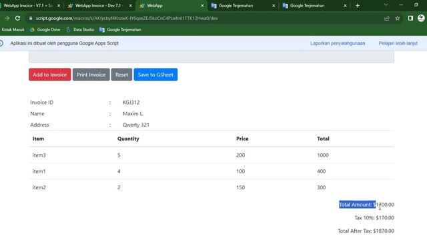This screenshot has height=240, width=427.
Task: Open the browser side panel icon
Action: tap(410, 18)
